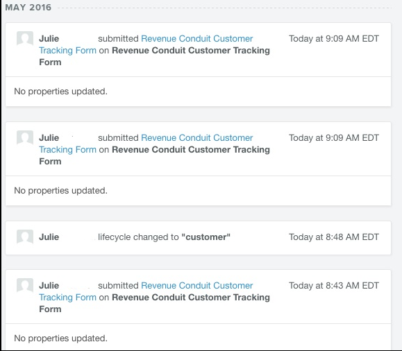The height and width of the screenshot is (351, 402).
Task: Open the Revenue Conduit Customer link in top entry
Action: point(197,38)
